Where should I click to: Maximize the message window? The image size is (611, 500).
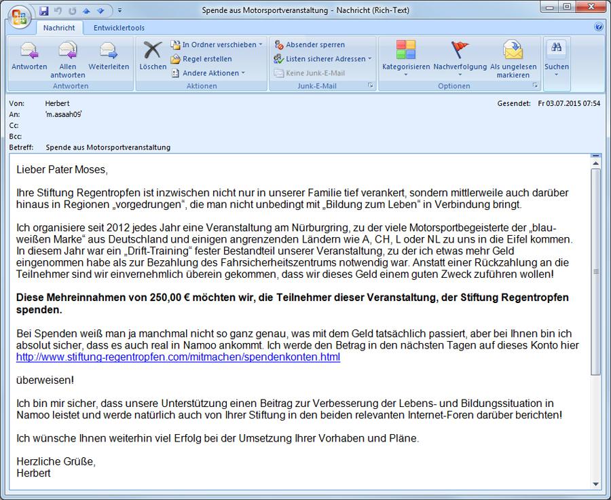(x=568, y=7)
